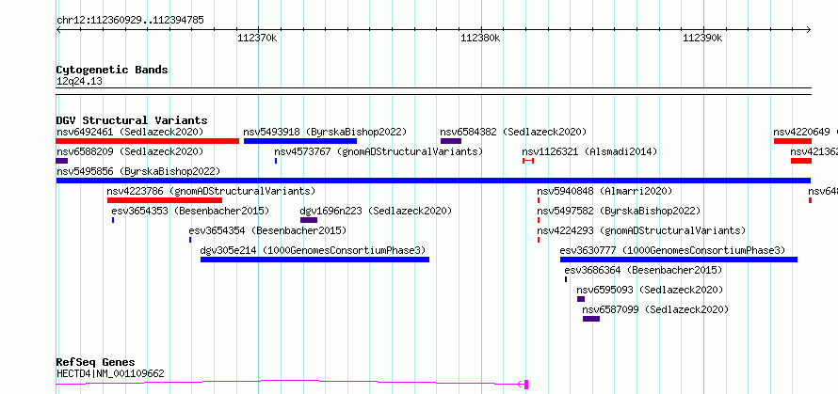
Task: Open nsv5493918 (ByrskaBishop2022) label
Action: tap(325, 132)
